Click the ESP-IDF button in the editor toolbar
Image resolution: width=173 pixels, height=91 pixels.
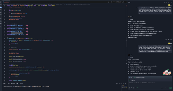(x=114, y=2)
